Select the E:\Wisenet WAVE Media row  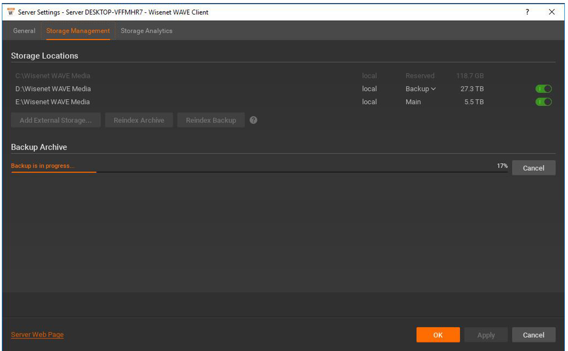pyautogui.click(x=283, y=102)
